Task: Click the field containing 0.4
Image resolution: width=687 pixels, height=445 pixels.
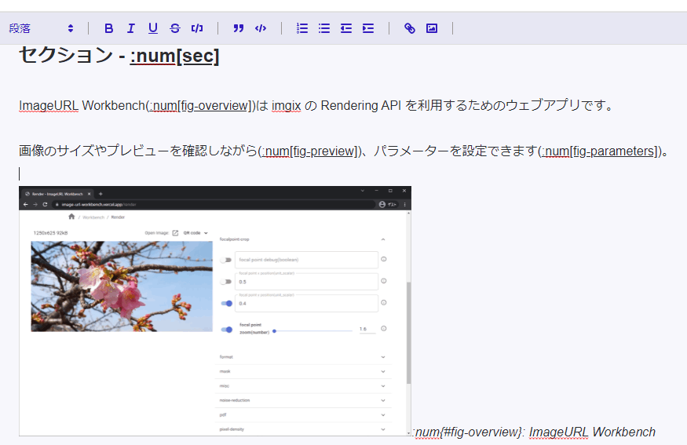Action: [306, 303]
